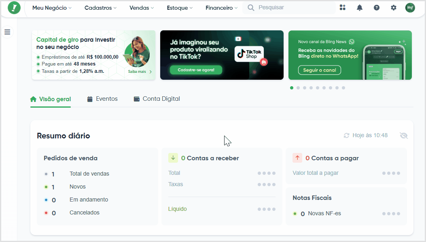Click the red up arrow Contas a pagar icon
The image size is (426, 242).
coord(297,158)
